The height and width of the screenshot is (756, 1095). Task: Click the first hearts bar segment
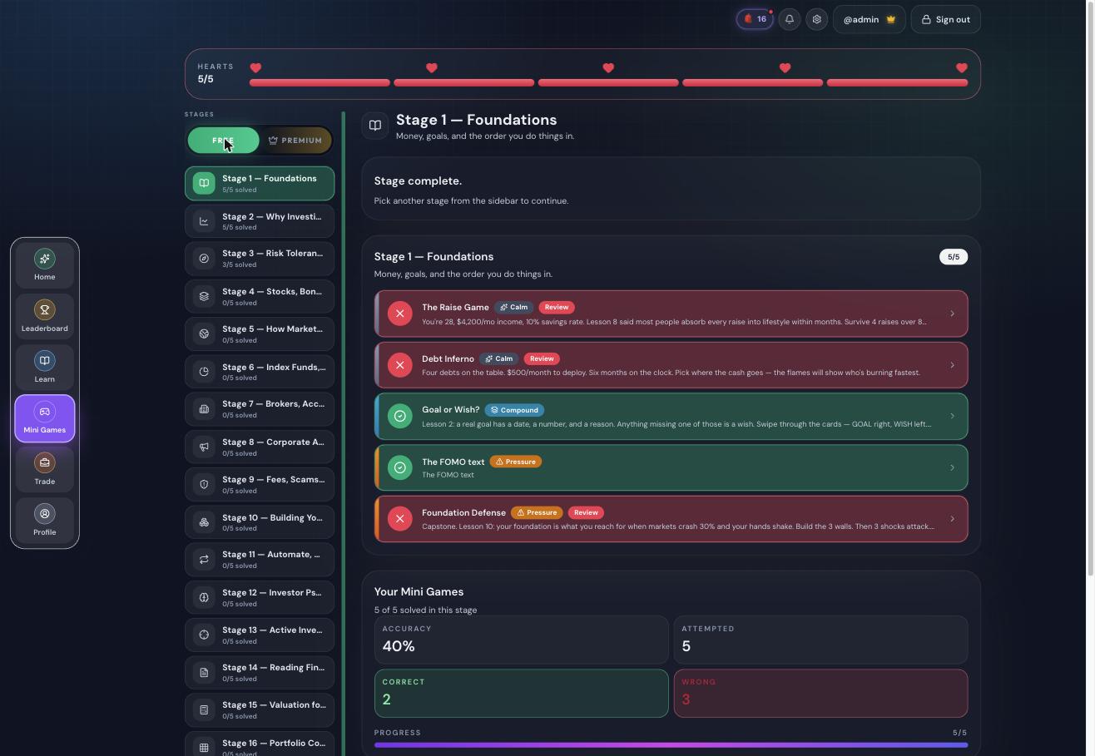pos(320,82)
